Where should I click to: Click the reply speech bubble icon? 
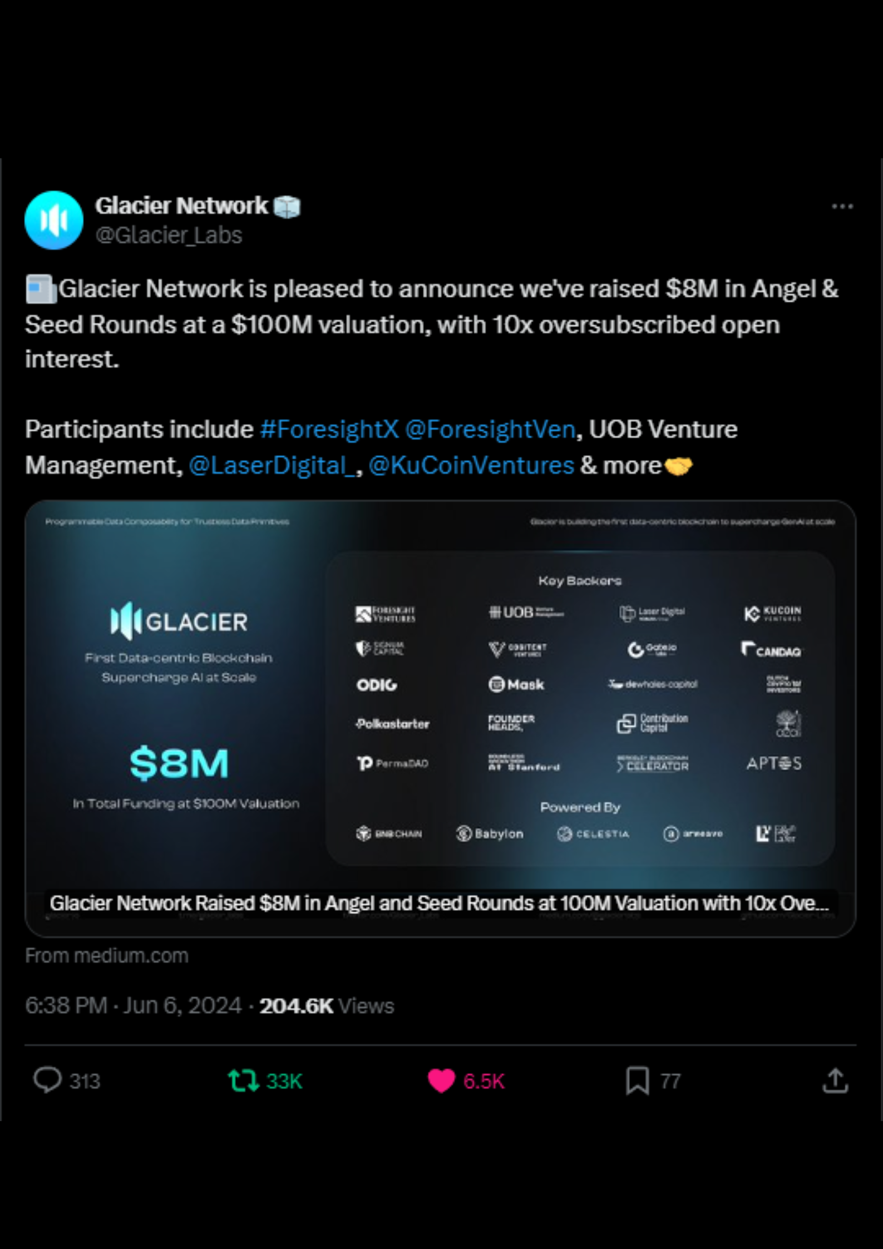tap(47, 1080)
